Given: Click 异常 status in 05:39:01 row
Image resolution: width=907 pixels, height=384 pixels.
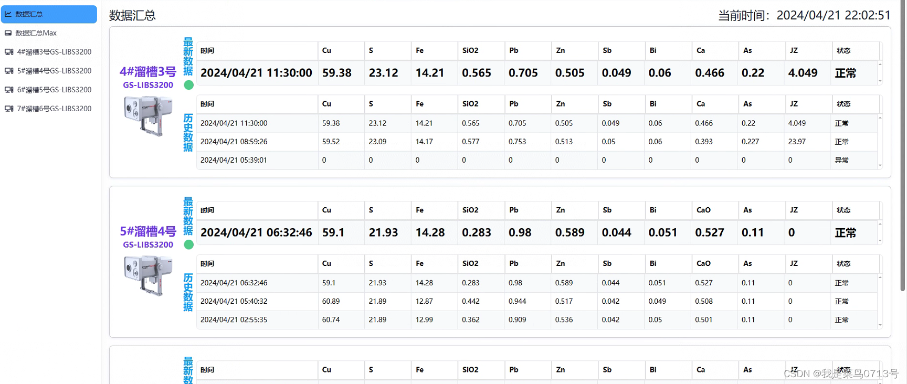Looking at the screenshot, I should 841,160.
